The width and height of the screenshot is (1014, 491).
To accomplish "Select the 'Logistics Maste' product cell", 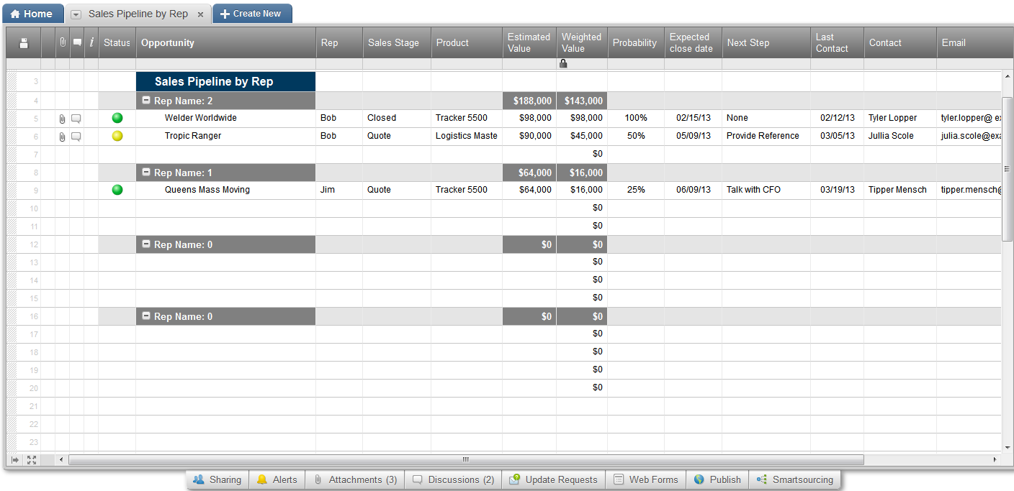I will [467, 137].
